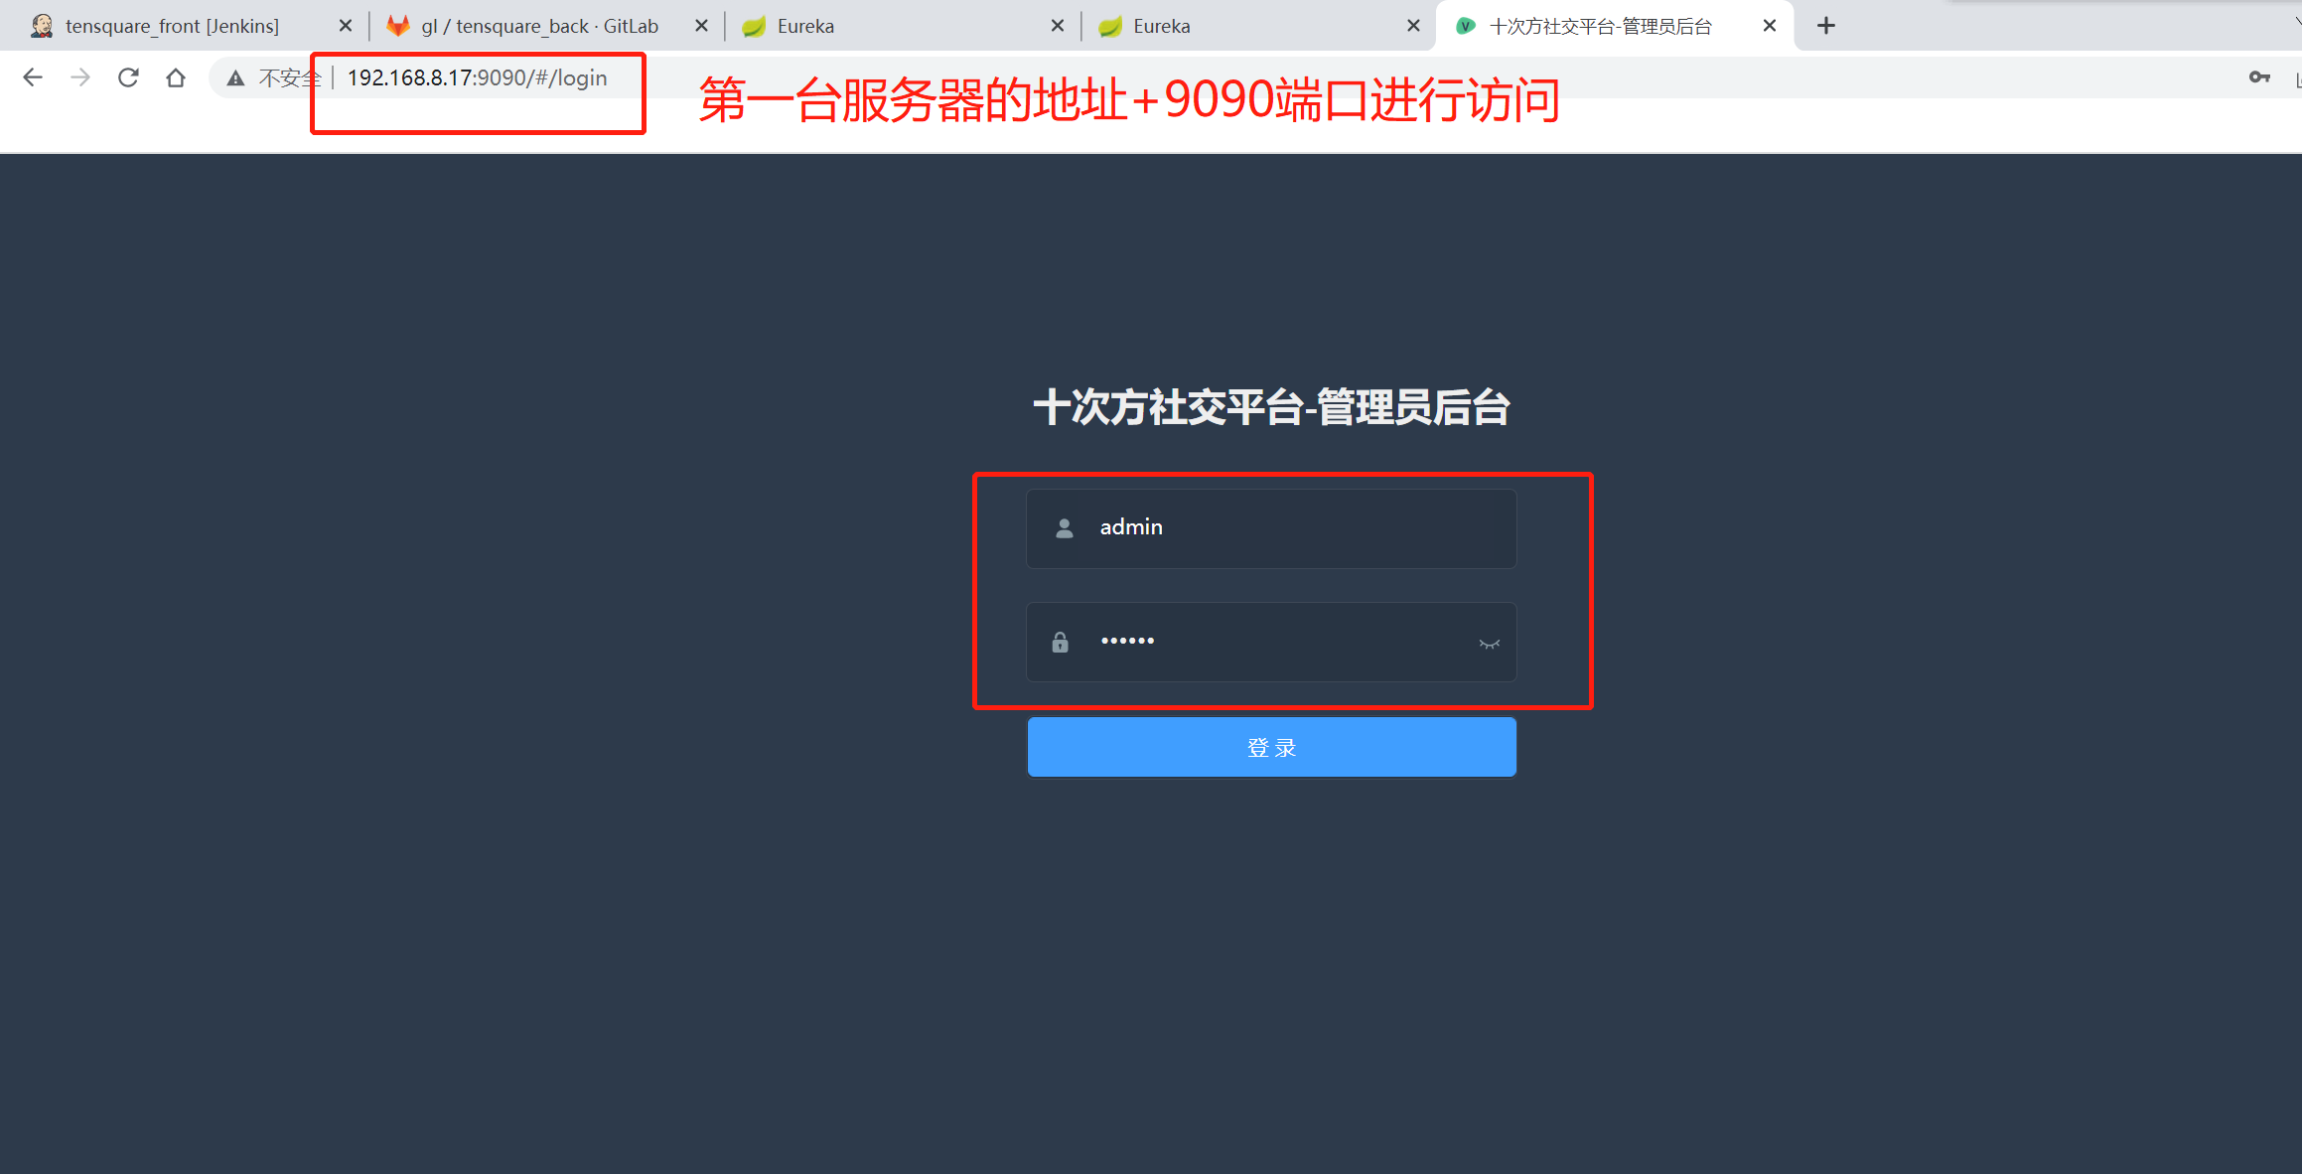Click the address bar URL 192.168.8.17:9090/#/login
The image size is (2302, 1174).
tap(477, 77)
